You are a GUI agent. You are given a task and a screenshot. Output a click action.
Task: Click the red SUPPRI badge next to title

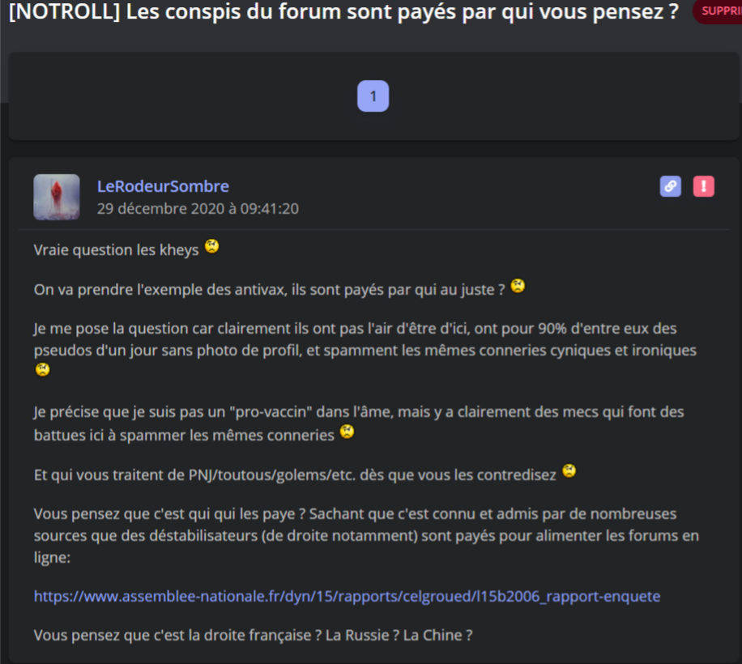pyautogui.click(x=718, y=11)
